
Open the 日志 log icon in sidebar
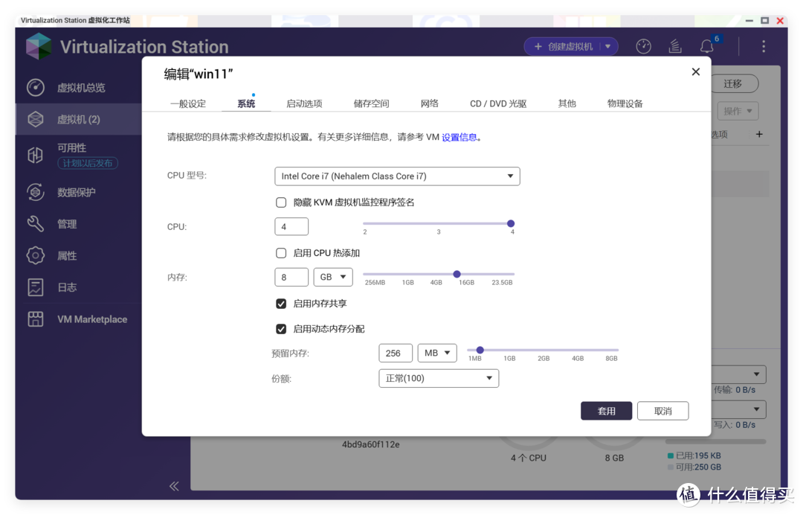36,287
